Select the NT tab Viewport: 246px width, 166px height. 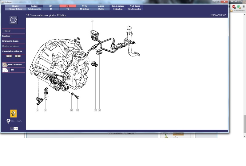point(51,9)
